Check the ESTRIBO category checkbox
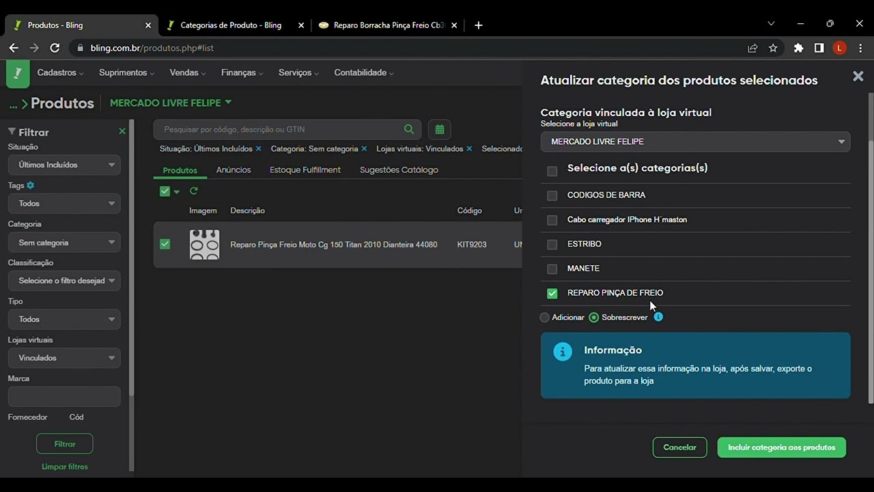The image size is (874, 492). coord(552,245)
